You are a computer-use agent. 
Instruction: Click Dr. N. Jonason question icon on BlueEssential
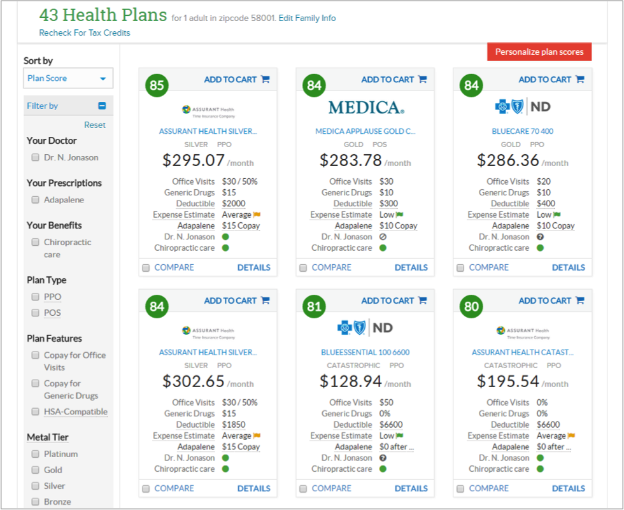[x=383, y=458]
